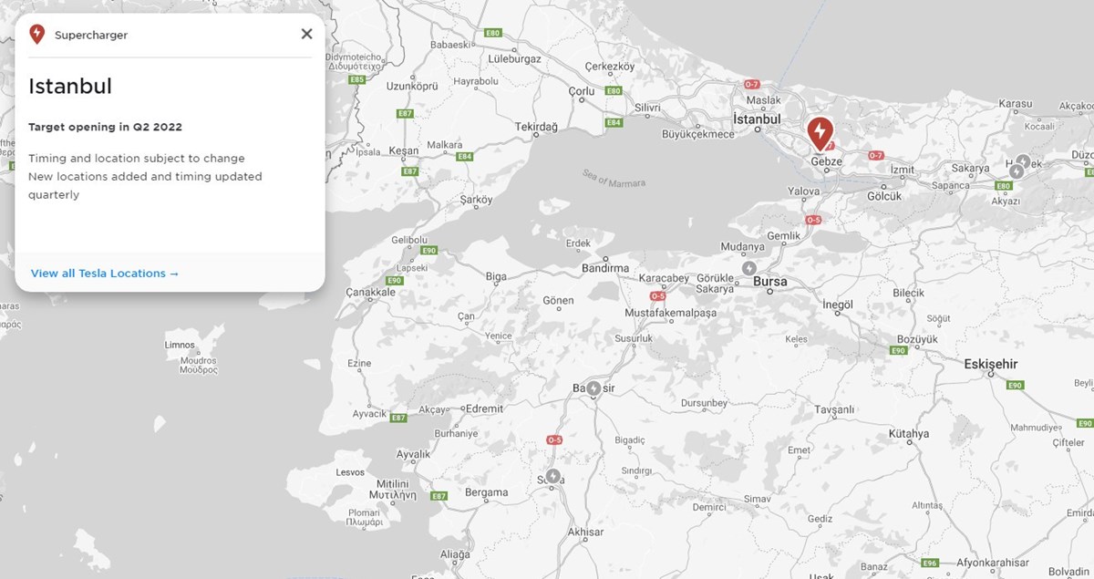This screenshot has height=579, width=1094.
Task: Click the red Supercharger icon in the card header
Action: click(x=36, y=35)
